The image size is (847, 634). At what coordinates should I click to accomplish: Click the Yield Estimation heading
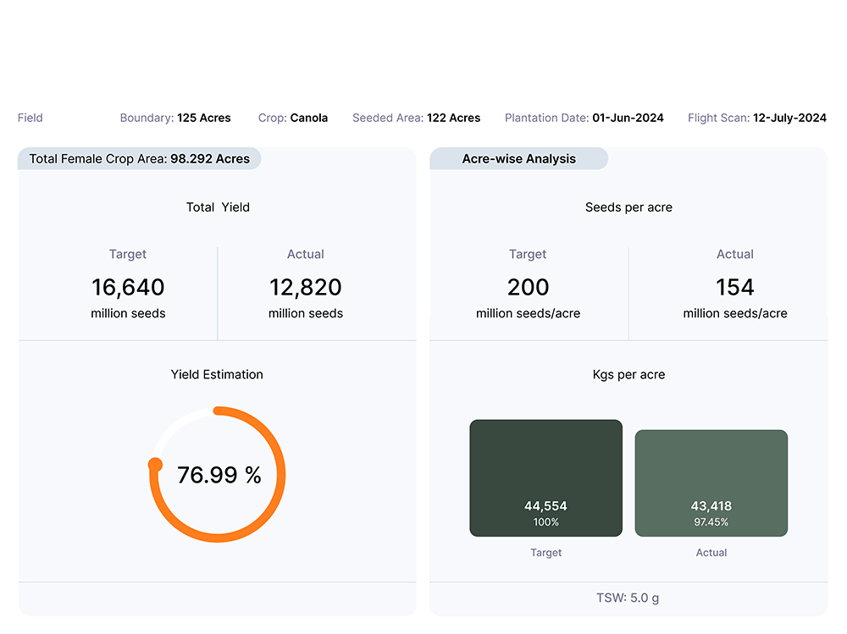(217, 374)
